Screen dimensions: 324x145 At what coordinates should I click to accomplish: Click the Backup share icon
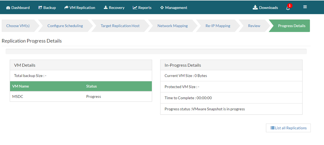40,8
